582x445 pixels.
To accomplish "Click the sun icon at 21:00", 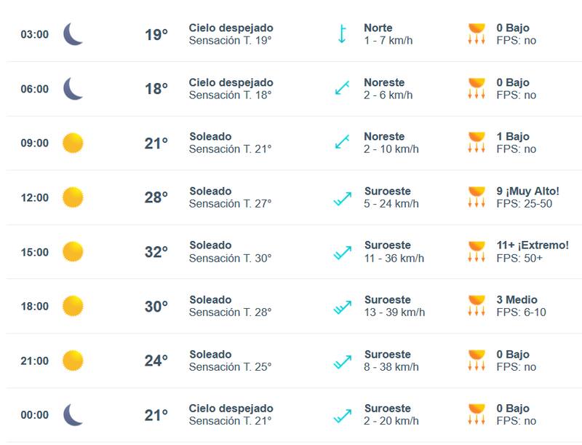I will coord(73,361).
